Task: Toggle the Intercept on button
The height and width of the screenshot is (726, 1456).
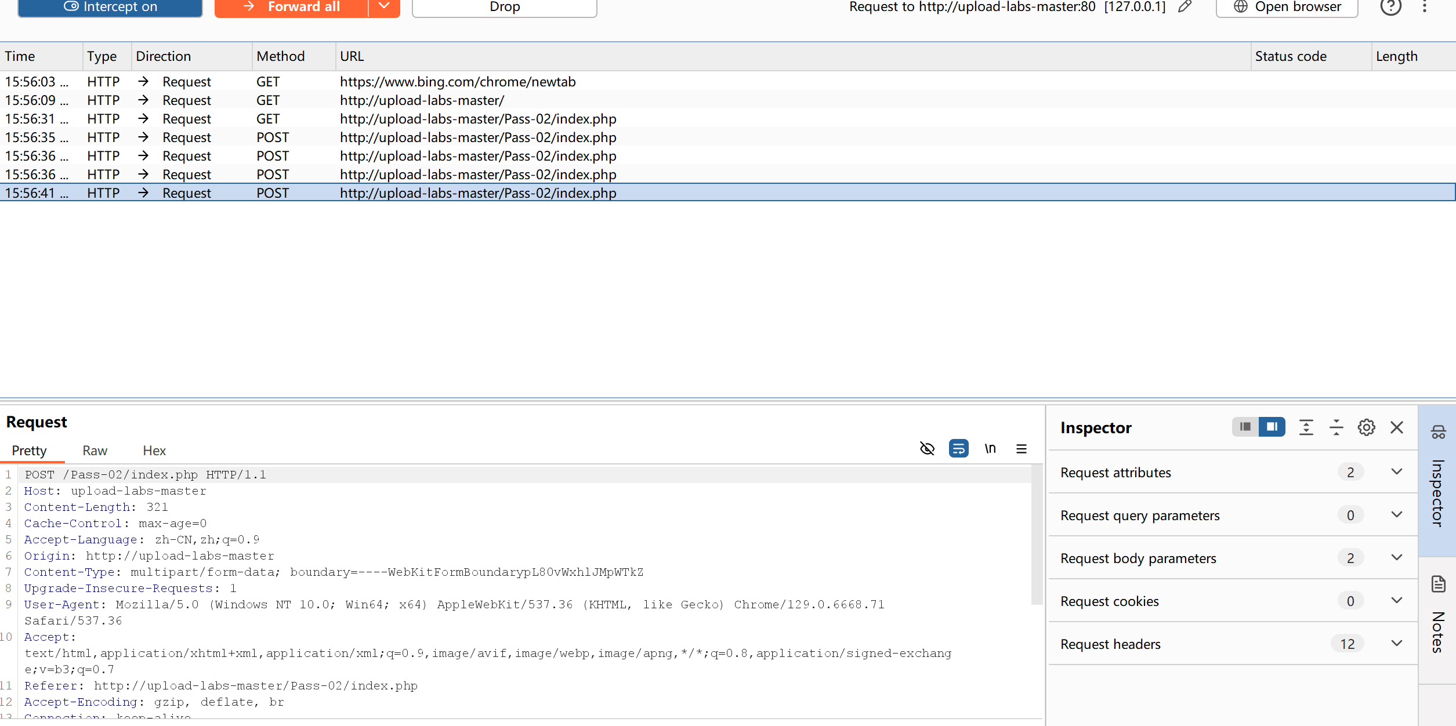Action: click(110, 7)
